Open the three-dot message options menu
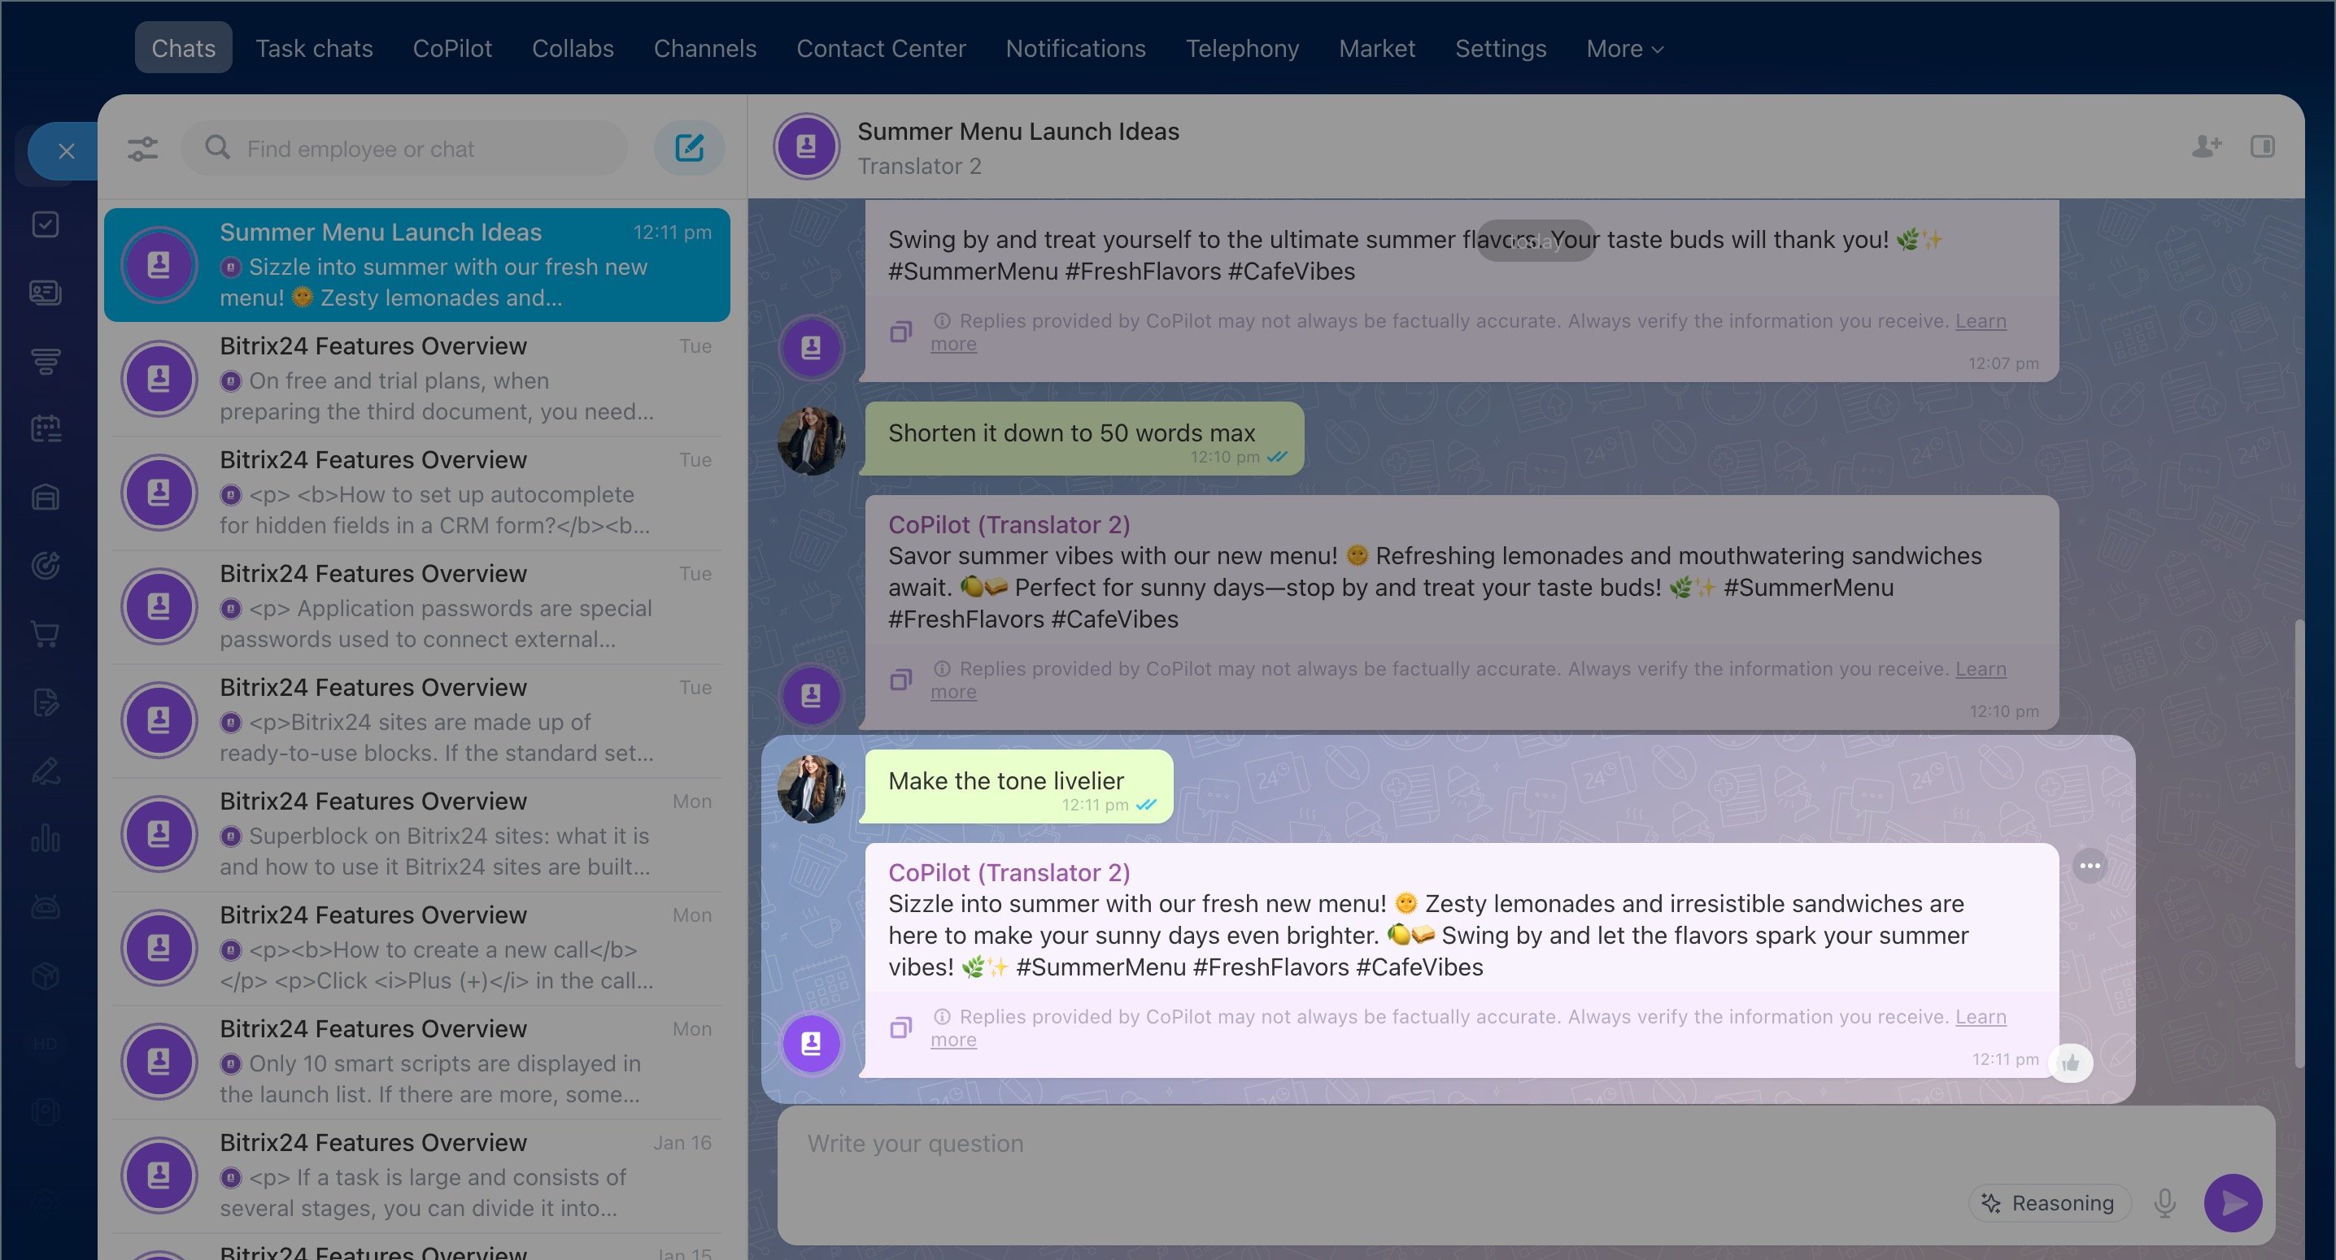 2090,866
